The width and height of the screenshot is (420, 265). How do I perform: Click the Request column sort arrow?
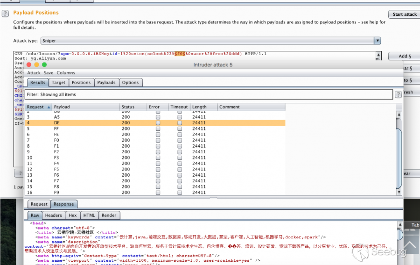click(49, 107)
